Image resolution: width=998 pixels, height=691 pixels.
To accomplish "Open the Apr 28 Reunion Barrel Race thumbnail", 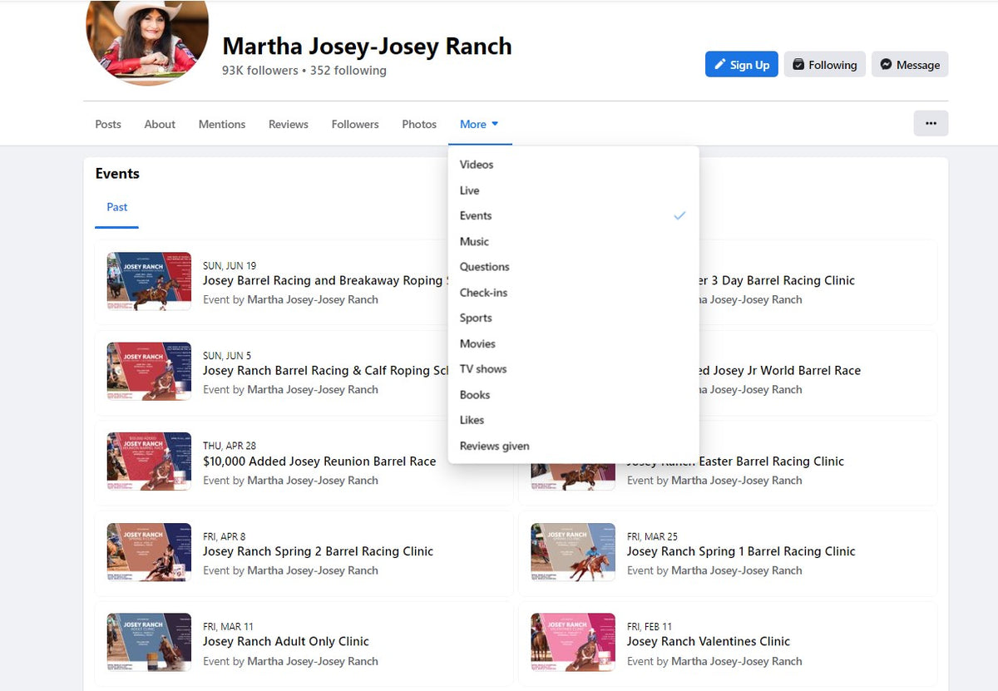I will (x=149, y=461).
